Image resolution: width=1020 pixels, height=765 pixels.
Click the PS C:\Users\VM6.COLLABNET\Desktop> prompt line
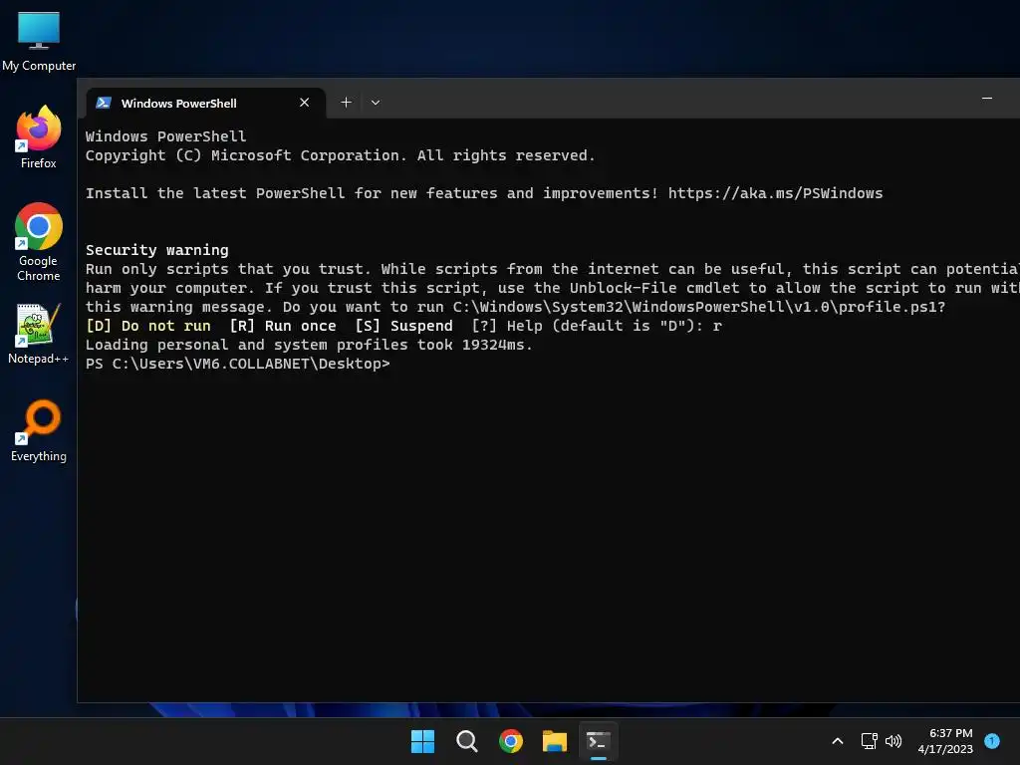238,364
